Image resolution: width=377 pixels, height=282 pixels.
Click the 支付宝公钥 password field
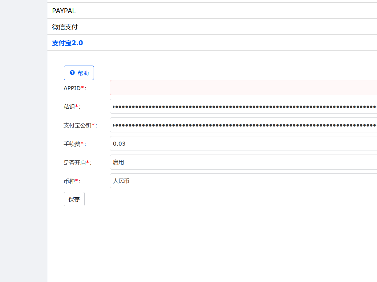[243, 125]
